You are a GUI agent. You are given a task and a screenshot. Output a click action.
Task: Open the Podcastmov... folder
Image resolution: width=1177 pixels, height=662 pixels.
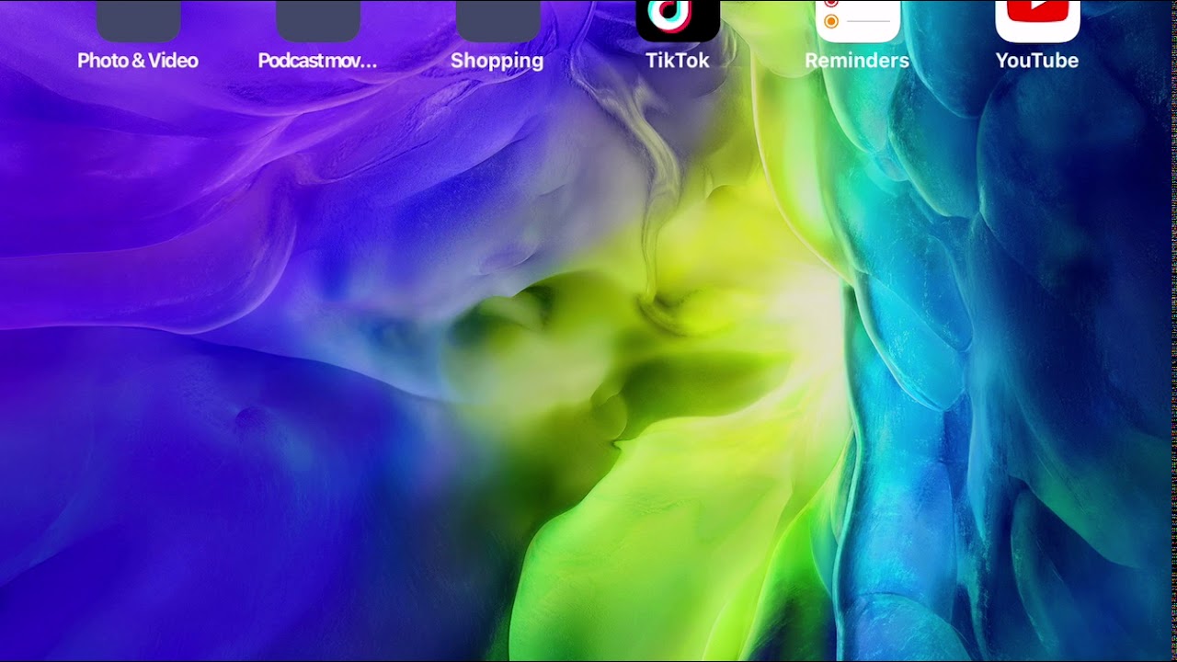click(x=318, y=20)
